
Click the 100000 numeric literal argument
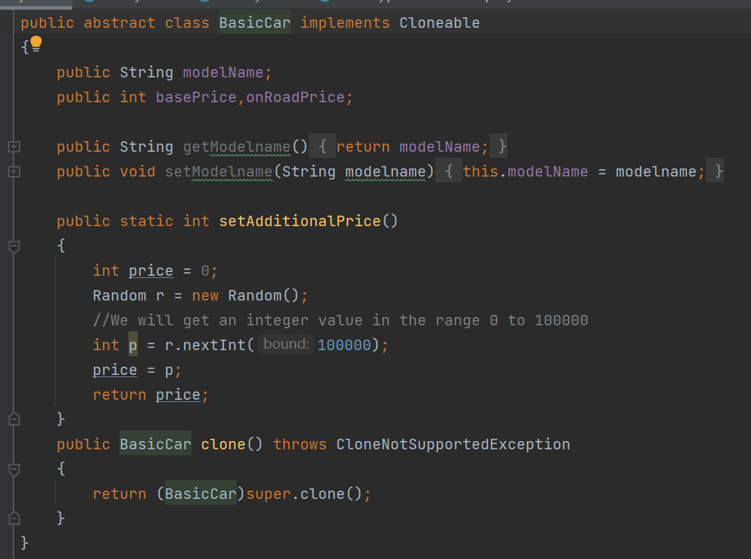(x=344, y=345)
